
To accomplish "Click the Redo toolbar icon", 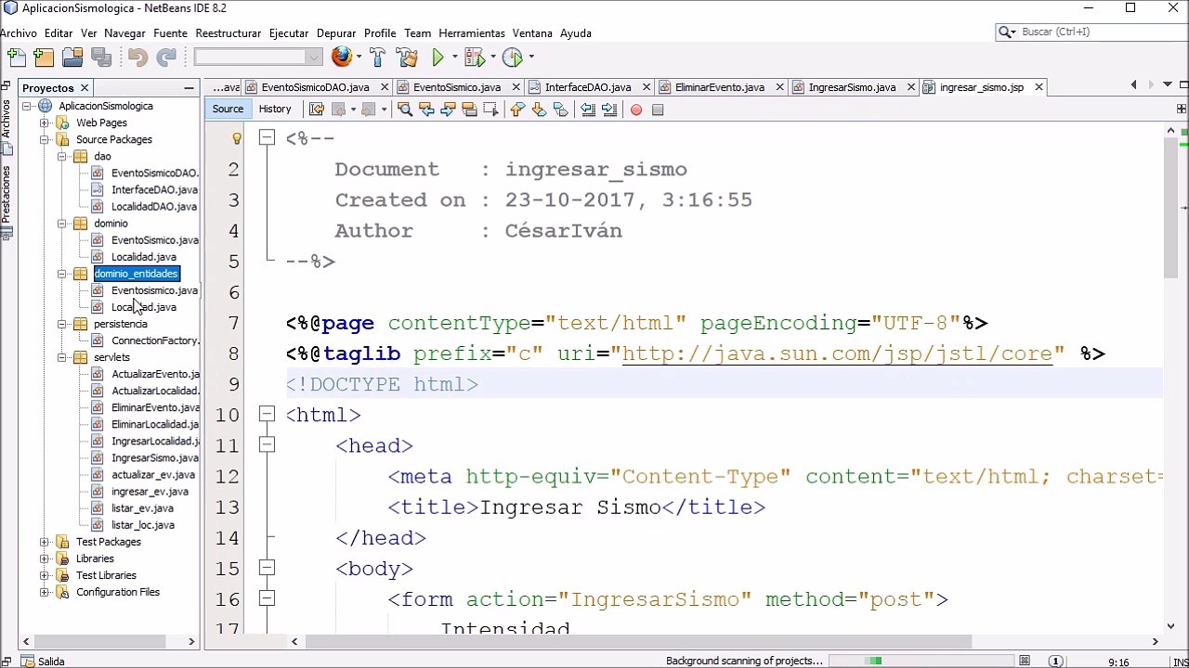I will [x=166, y=58].
